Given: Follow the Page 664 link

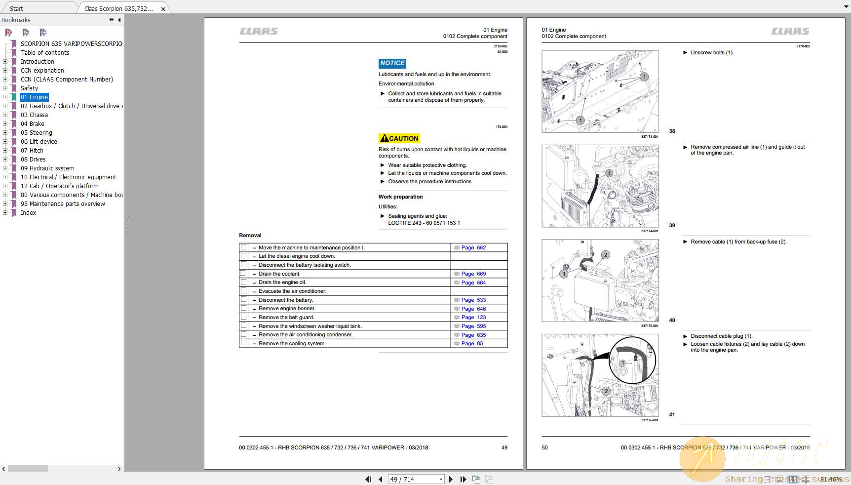Looking at the screenshot, I should pos(473,283).
